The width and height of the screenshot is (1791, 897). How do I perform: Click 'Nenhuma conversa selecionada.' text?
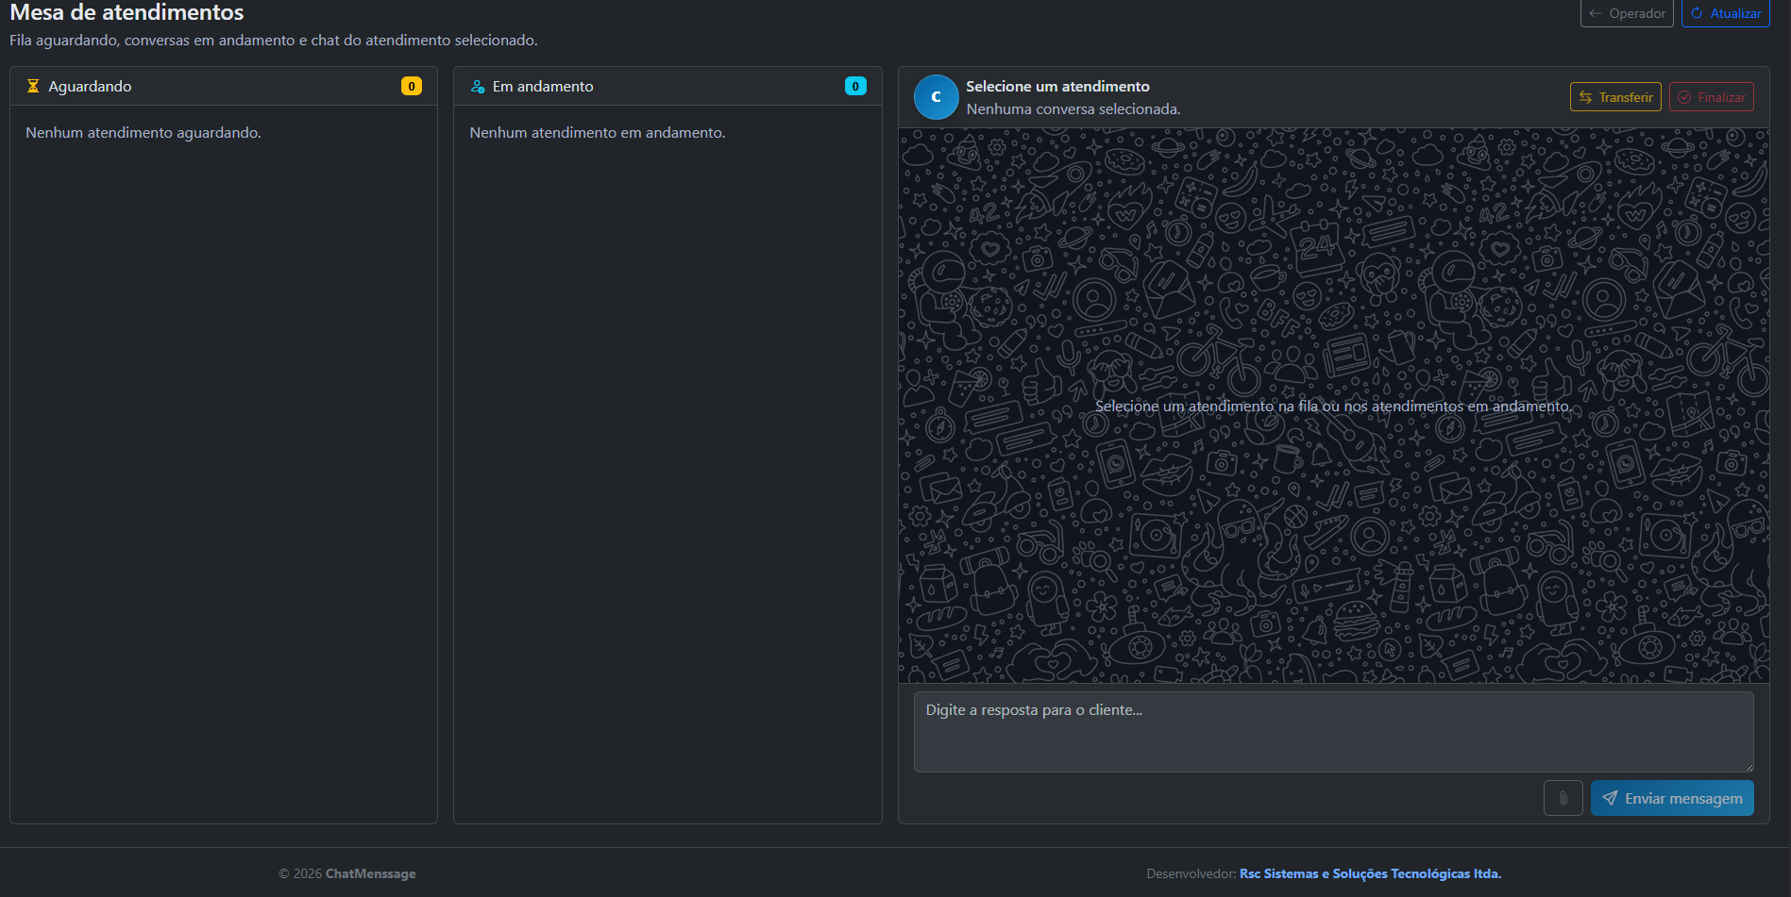click(x=1073, y=109)
